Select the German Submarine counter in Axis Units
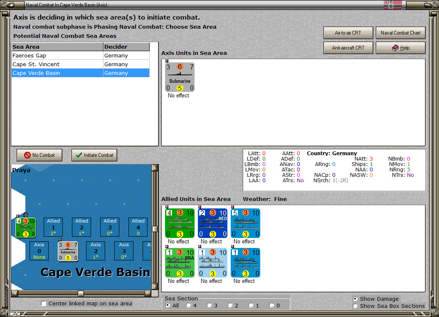Image resolution: width=439 pixels, height=317 pixels. pyautogui.click(x=179, y=77)
